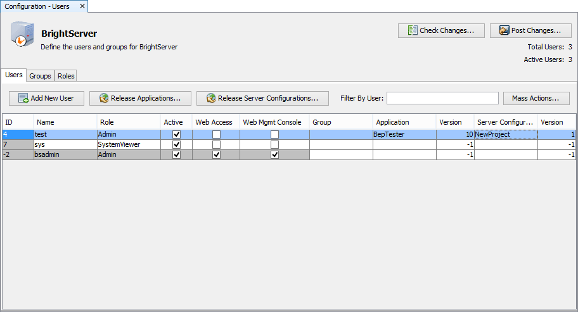Click the Post Changes button
Screen dimensions: 578x312
(530, 30)
